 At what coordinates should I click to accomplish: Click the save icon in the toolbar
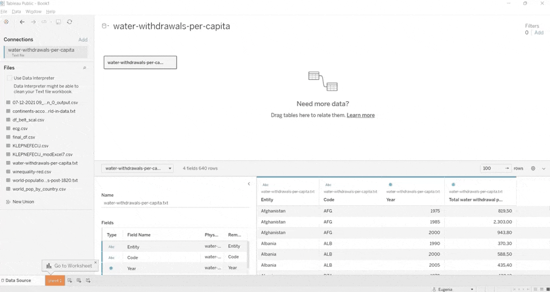[58, 22]
